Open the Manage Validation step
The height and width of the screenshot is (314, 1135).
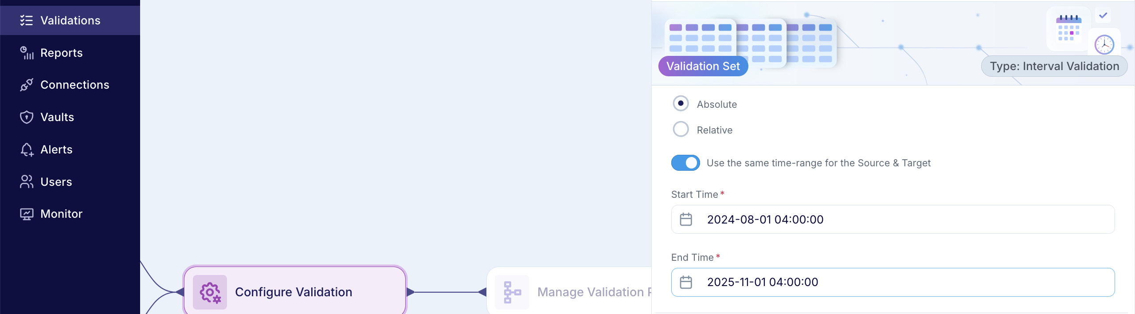576,291
